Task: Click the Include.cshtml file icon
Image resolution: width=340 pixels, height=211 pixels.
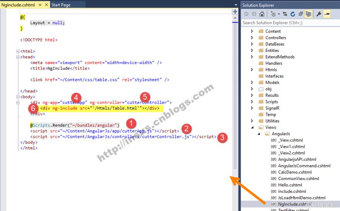Action: pos(274,191)
